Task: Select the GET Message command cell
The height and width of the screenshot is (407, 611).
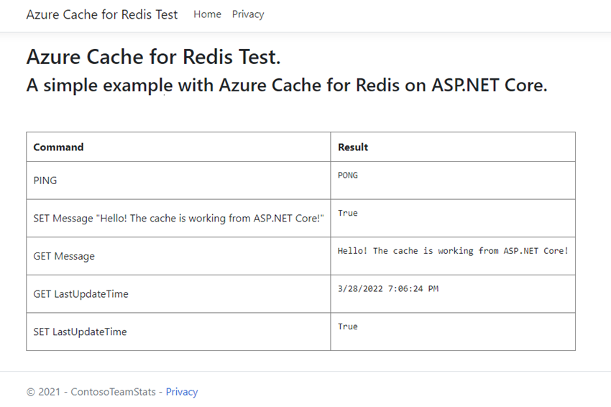Action: [x=64, y=256]
